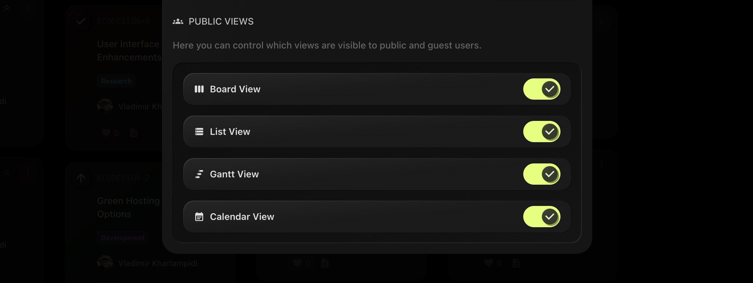Click the Gantt View chart icon

[x=199, y=174]
